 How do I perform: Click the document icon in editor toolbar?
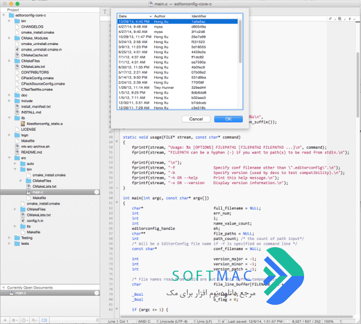(x=340, y=19)
